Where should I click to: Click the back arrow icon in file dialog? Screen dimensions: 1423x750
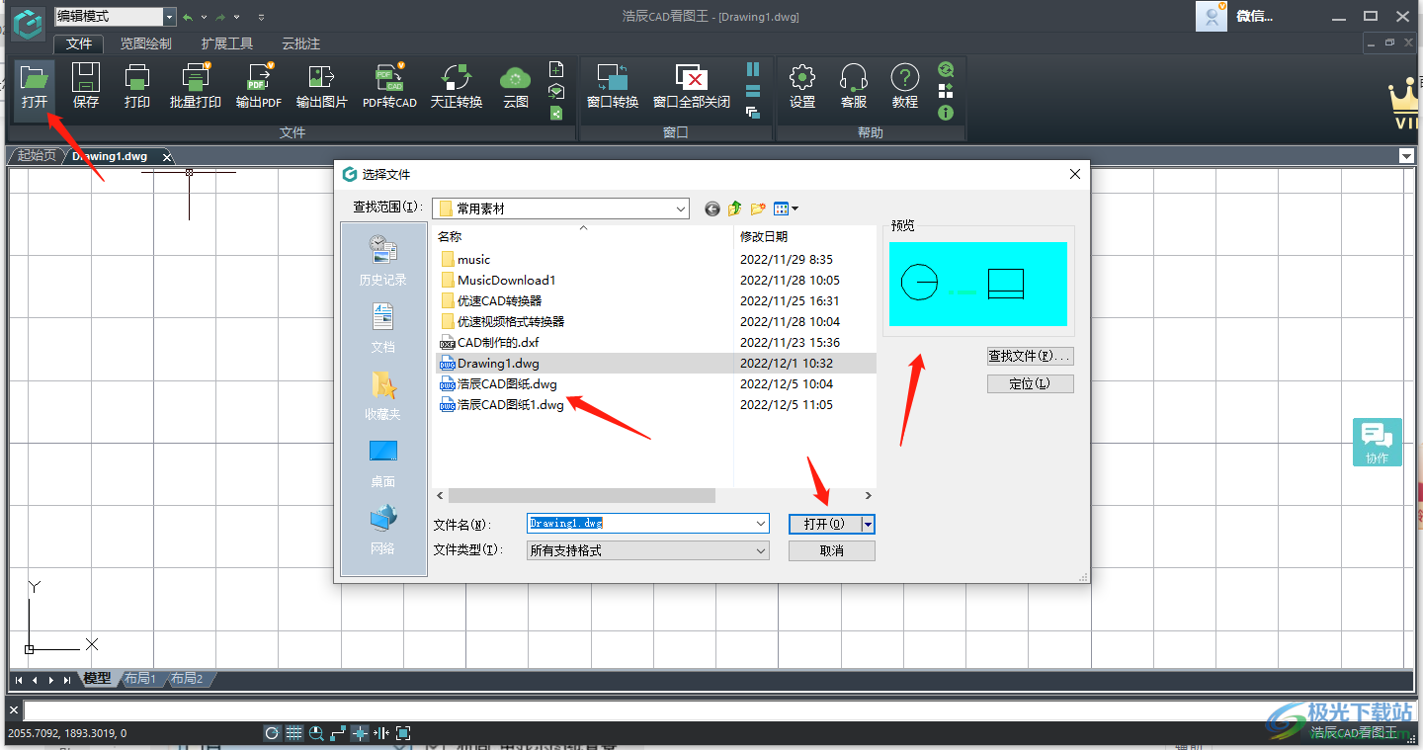pos(712,208)
